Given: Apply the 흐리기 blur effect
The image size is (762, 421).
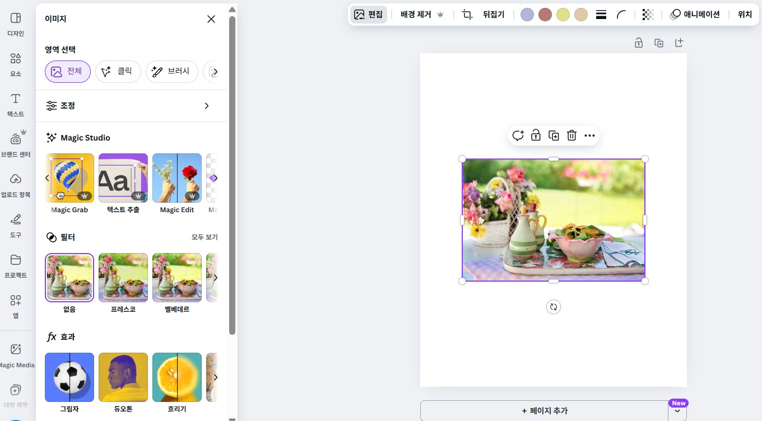Looking at the screenshot, I should [x=177, y=377].
